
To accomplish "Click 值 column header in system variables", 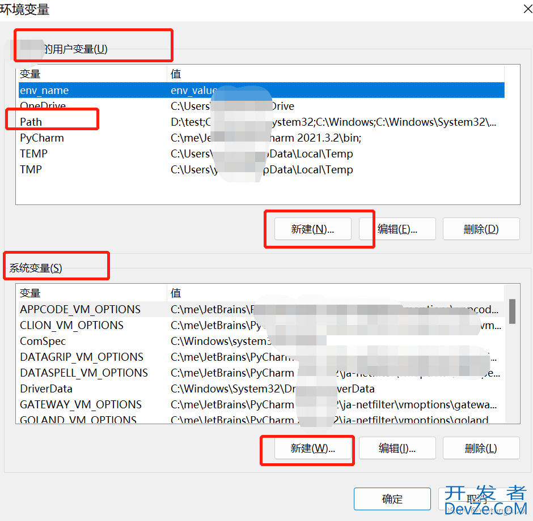I will [336, 293].
